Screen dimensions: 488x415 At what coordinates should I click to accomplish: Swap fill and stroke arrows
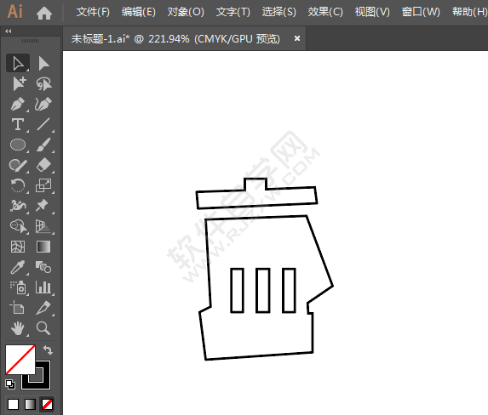48,350
